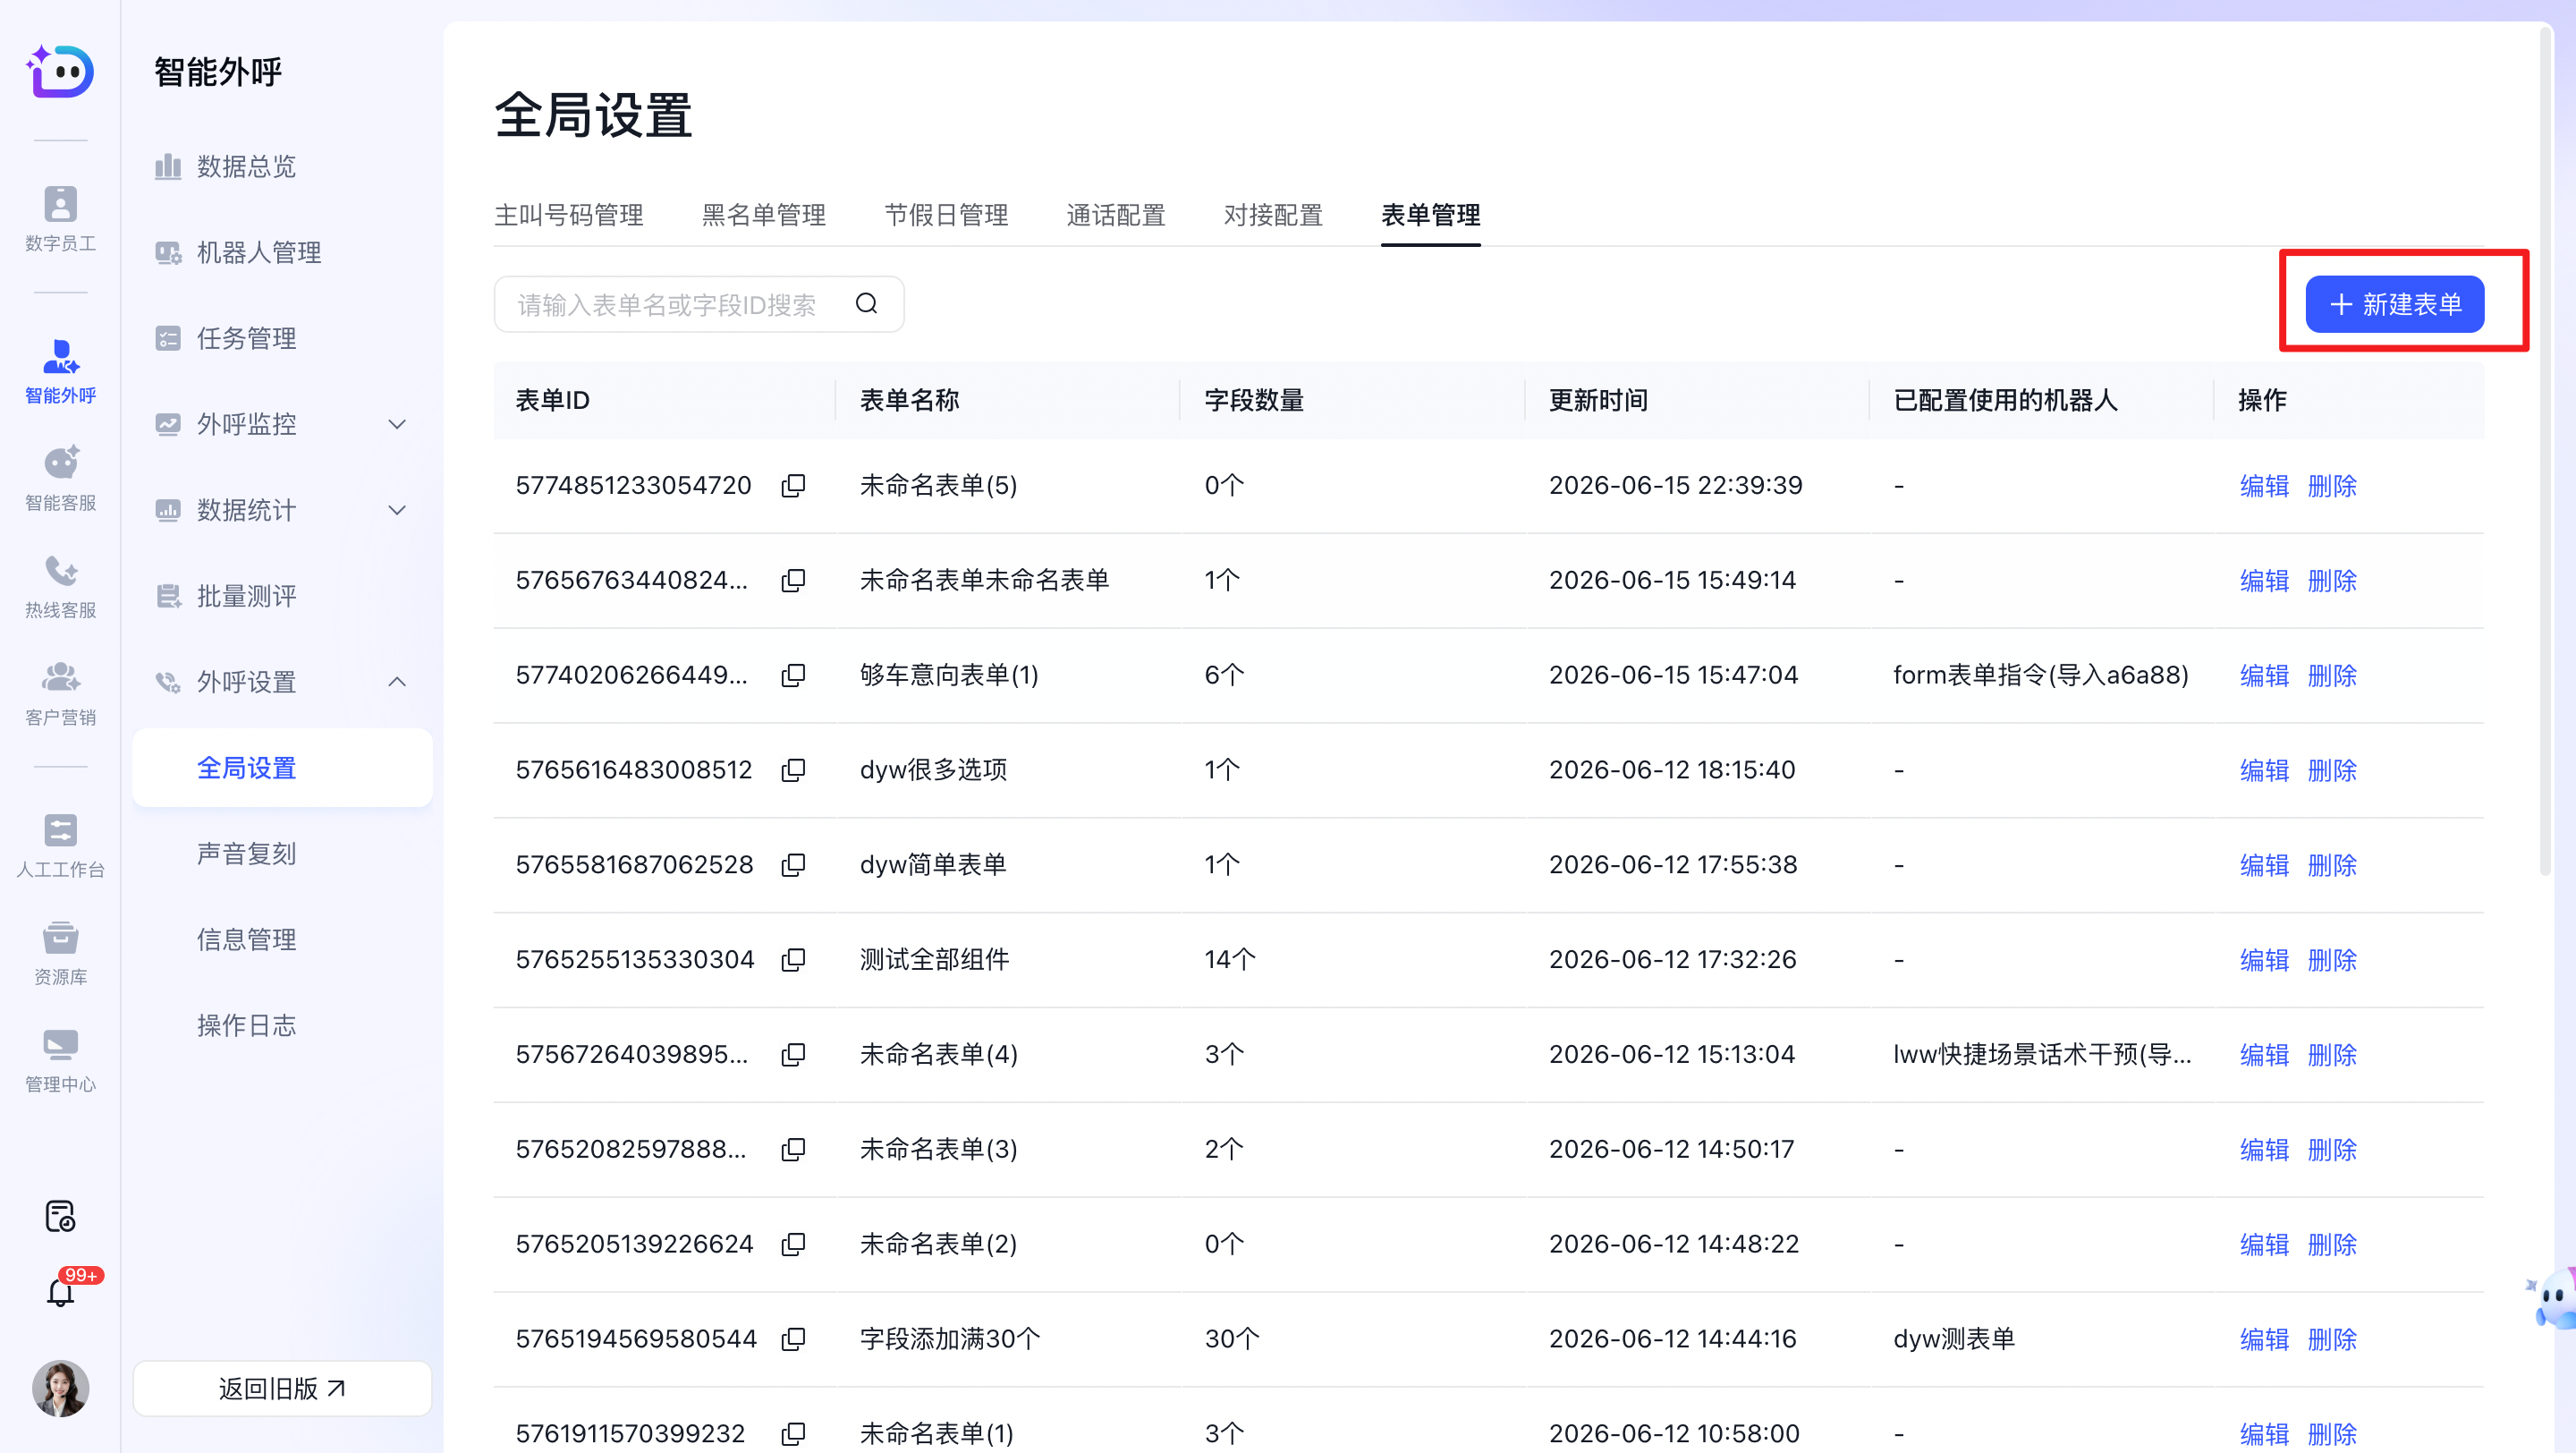
Task: Edit 字段添加满30个 form
Action: (2264, 1340)
